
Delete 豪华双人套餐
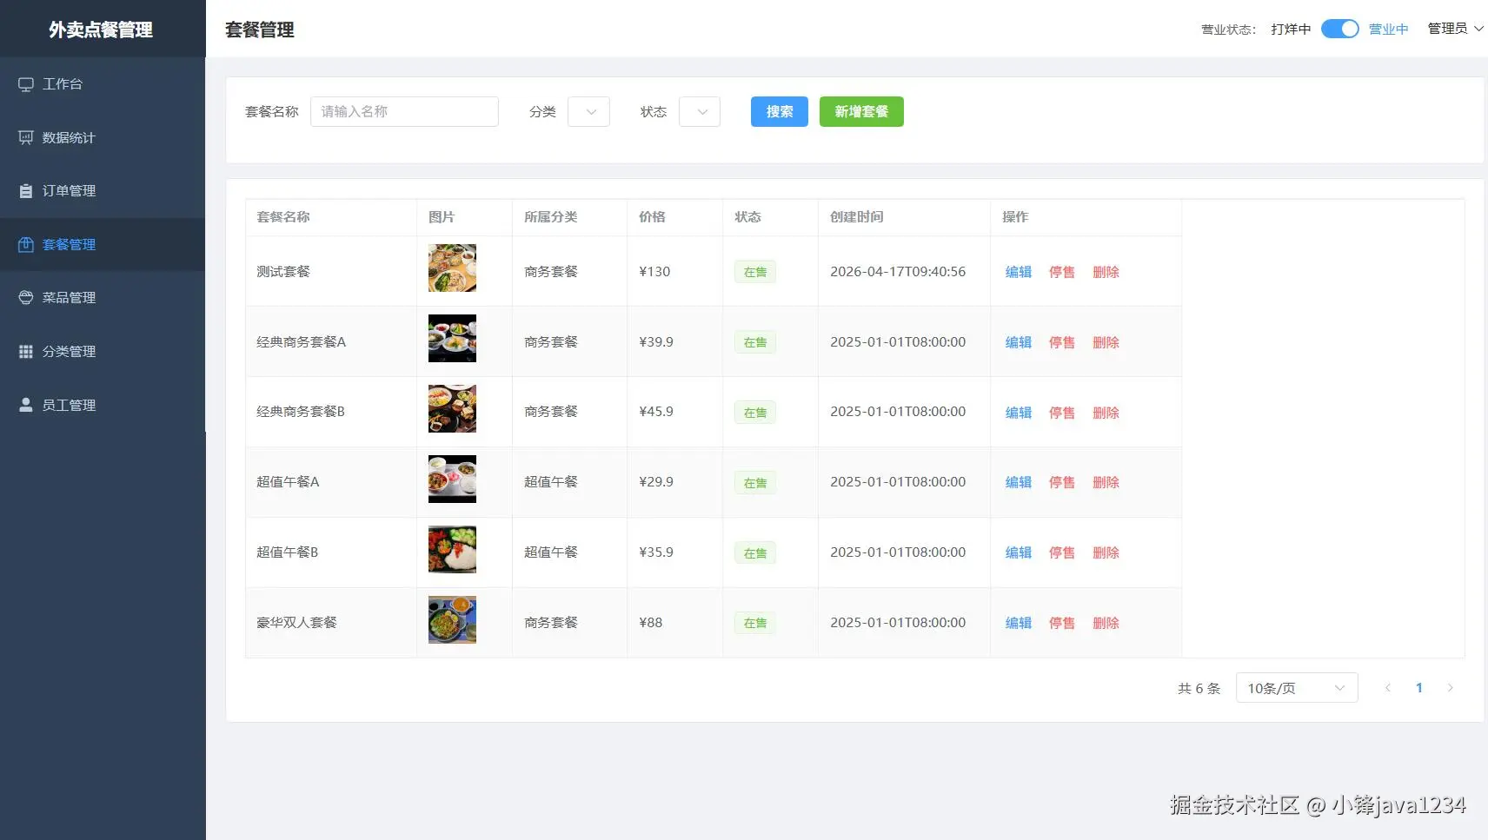(1106, 623)
